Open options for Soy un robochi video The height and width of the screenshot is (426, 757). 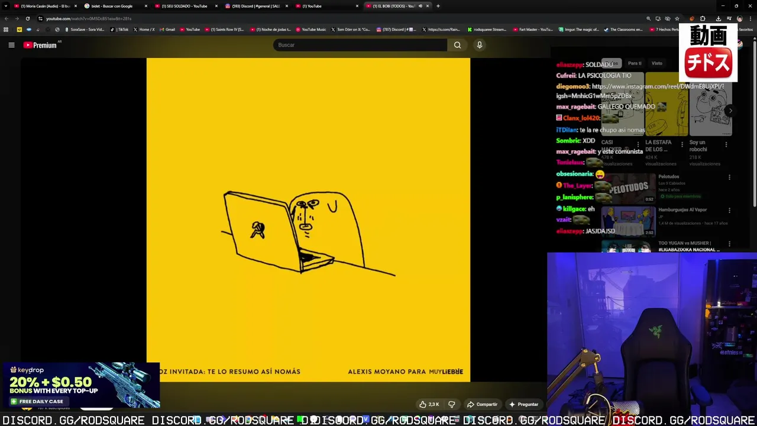[x=726, y=144]
